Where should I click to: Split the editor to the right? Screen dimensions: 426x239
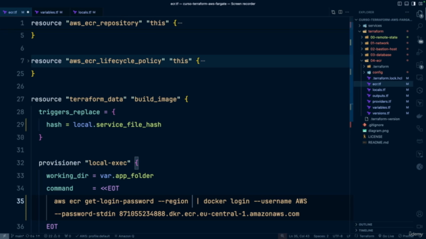[340, 12]
